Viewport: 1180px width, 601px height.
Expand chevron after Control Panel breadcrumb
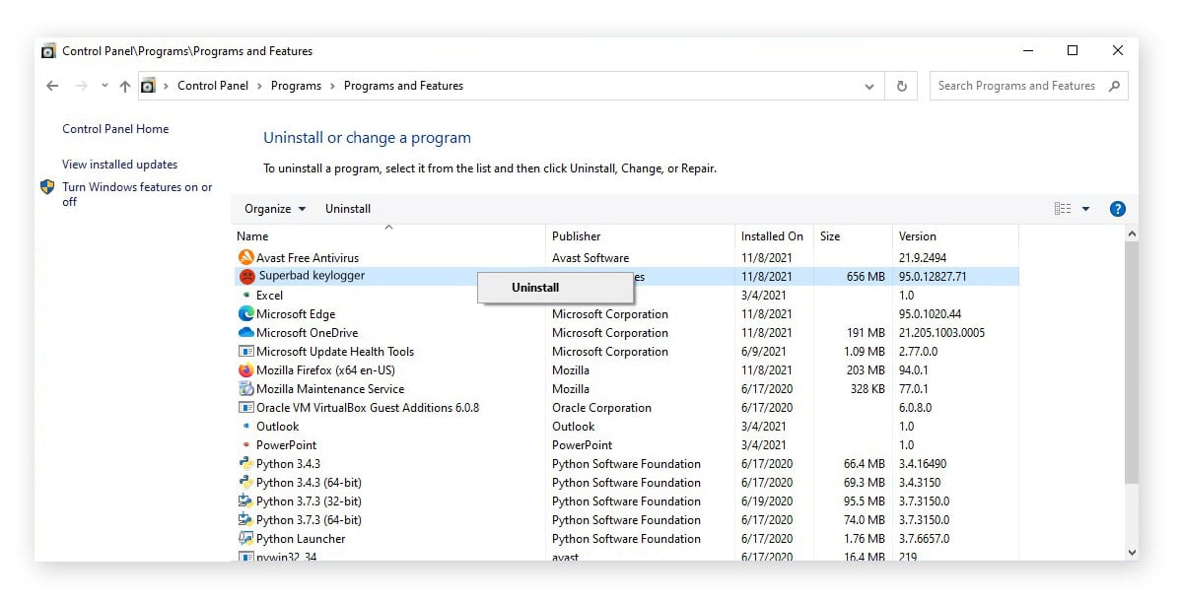point(259,86)
